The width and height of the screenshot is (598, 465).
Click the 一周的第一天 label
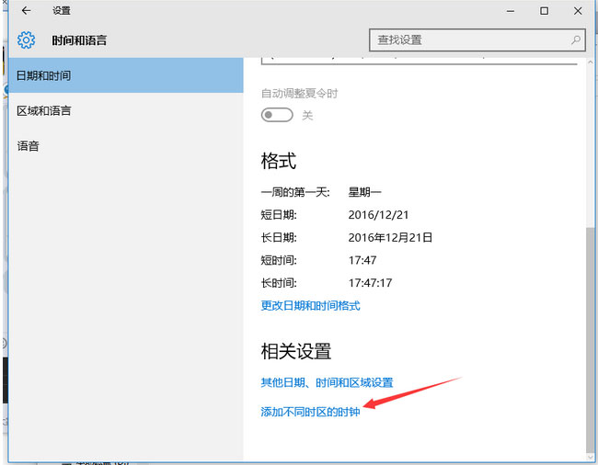coord(295,192)
